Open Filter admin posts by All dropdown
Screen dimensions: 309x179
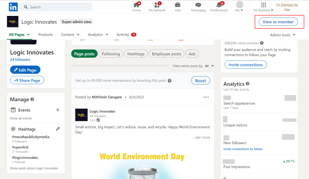click(x=210, y=66)
